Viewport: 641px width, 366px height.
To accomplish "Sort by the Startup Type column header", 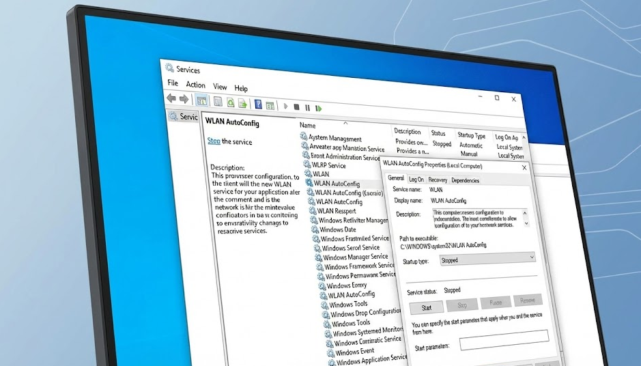I will tap(471, 135).
